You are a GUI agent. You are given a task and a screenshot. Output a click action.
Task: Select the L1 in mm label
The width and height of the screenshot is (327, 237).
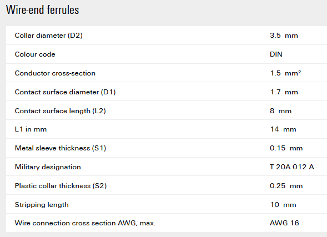point(31,129)
